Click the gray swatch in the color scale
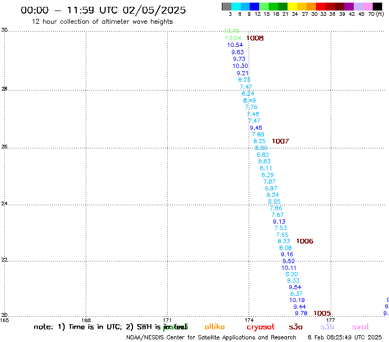 227,6
